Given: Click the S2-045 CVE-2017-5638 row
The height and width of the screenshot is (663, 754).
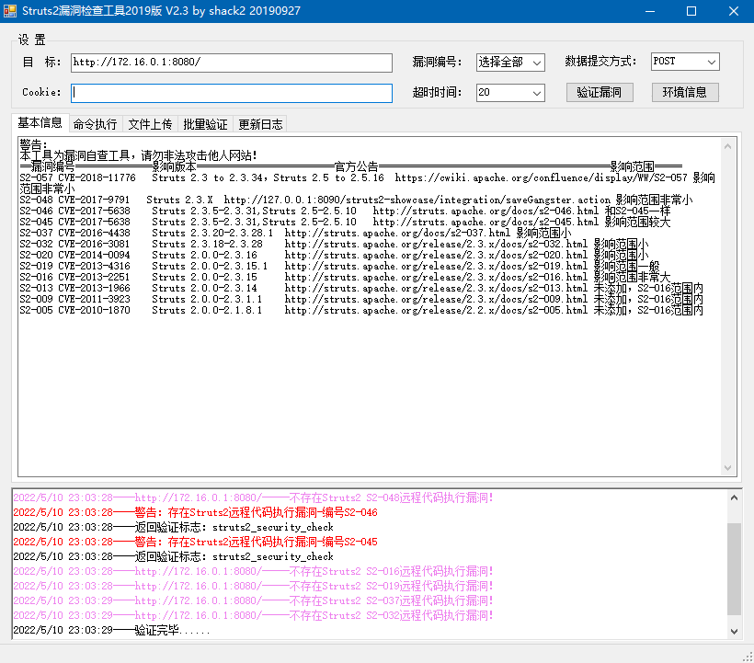Looking at the screenshot, I should 345,223.
